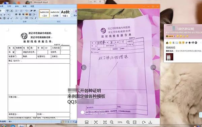Zoom out the image in viewer
Image resolution: width=202 pixels, height=127 pixels.
(x=112, y=122)
